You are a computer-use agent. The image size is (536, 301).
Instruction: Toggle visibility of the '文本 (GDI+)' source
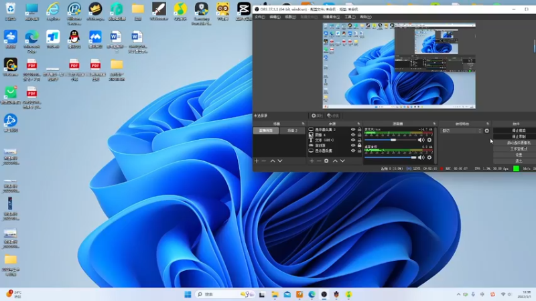coord(353,140)
